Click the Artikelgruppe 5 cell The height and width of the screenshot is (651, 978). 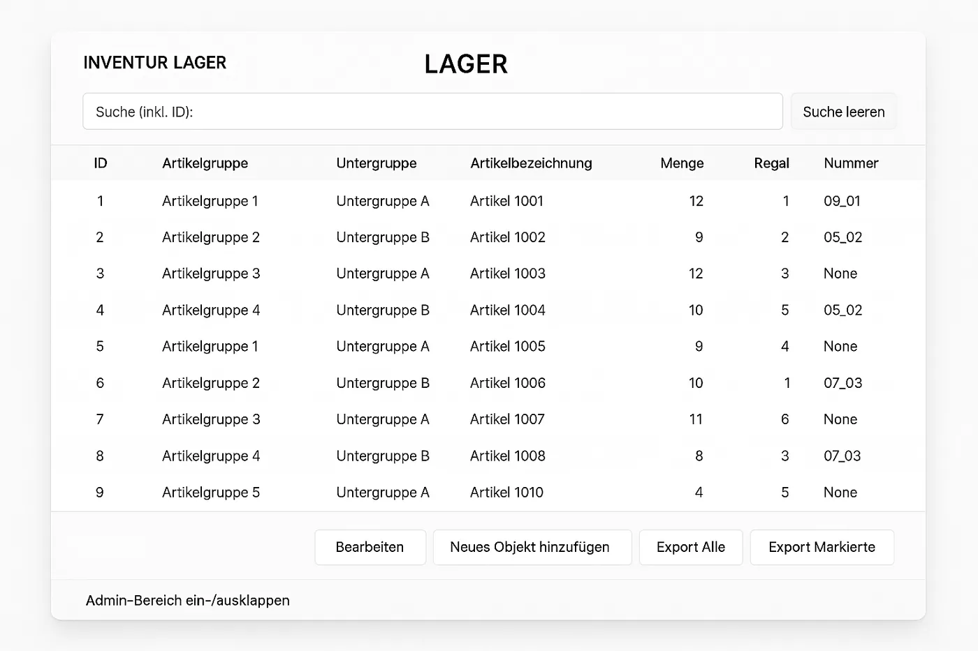(211, 493)
